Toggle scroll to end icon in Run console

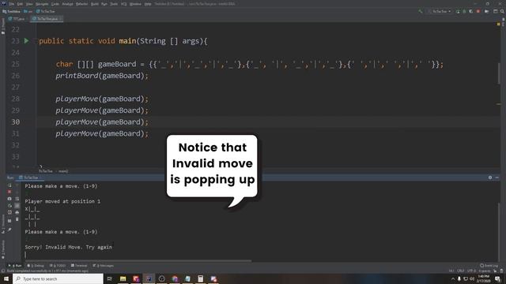pyautogui.click(x=17, y=205)
